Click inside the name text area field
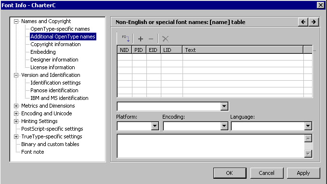The width and height of the screenshot is (327, 184). (x=210, y=146)
